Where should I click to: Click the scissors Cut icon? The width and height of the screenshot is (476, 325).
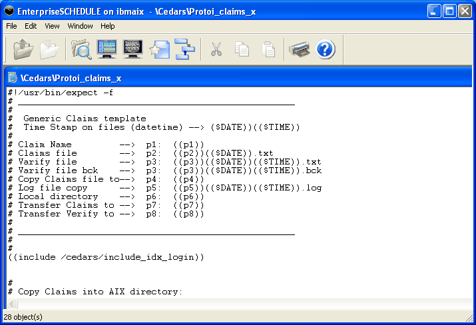(x=216, y=49)
